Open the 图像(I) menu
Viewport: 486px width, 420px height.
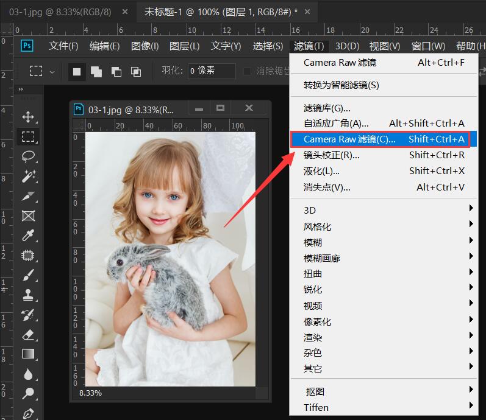145,46
